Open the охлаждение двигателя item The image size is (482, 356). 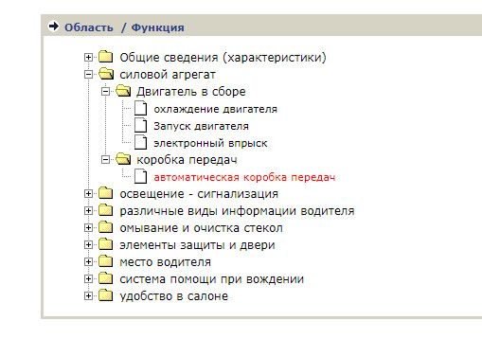215,109
